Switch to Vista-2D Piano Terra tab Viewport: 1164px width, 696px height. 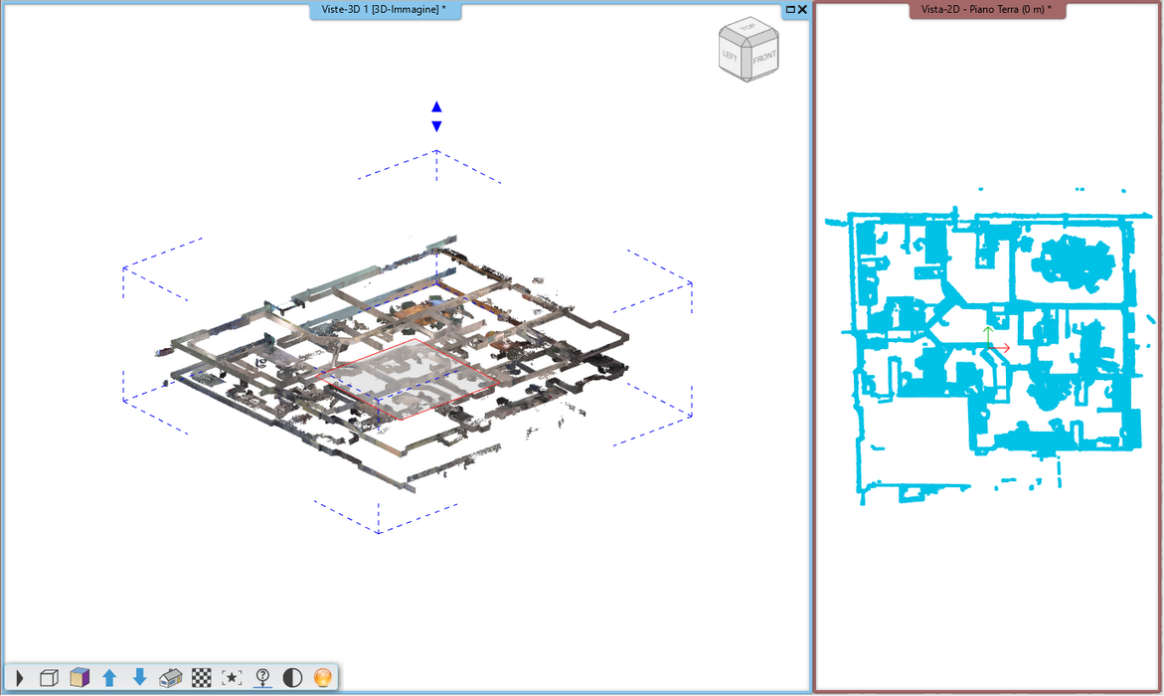(987, 10)
